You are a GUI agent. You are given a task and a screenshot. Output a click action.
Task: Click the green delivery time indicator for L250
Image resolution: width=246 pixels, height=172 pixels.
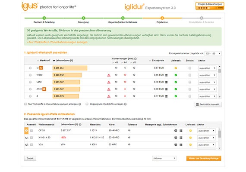click(x=176, y=82)
